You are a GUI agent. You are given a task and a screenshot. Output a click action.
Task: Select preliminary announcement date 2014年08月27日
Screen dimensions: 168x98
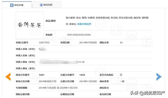(48, 81)
